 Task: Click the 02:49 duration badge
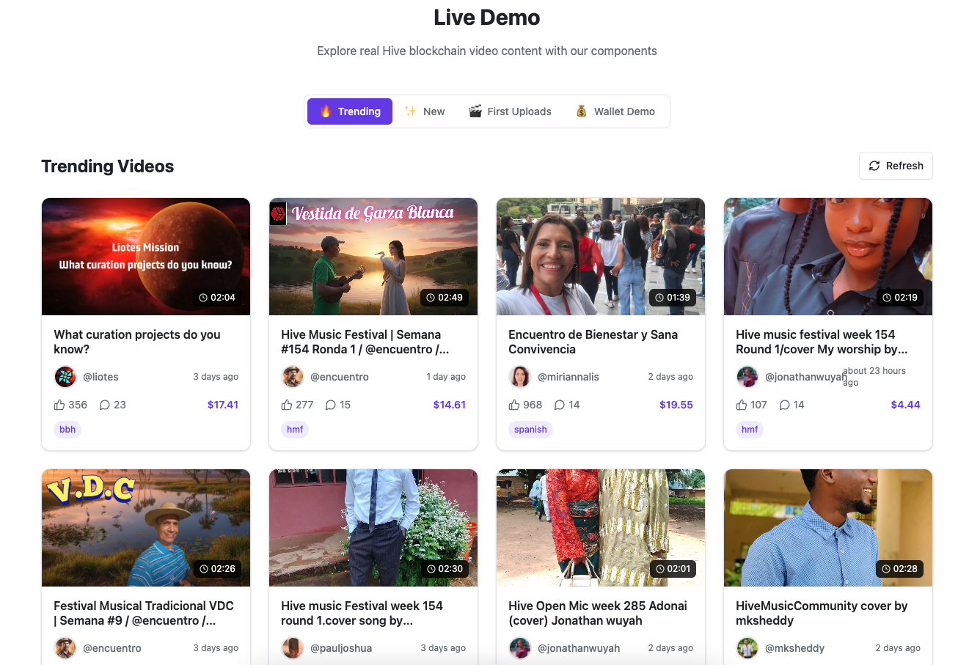[445, 298]
